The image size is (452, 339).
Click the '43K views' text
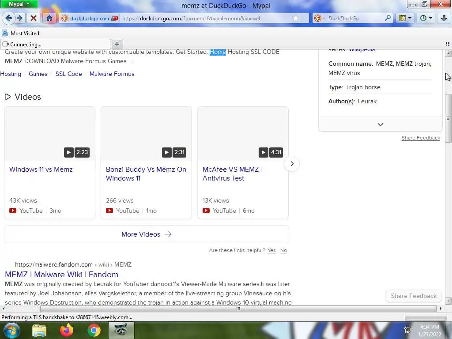coord(23,200)
